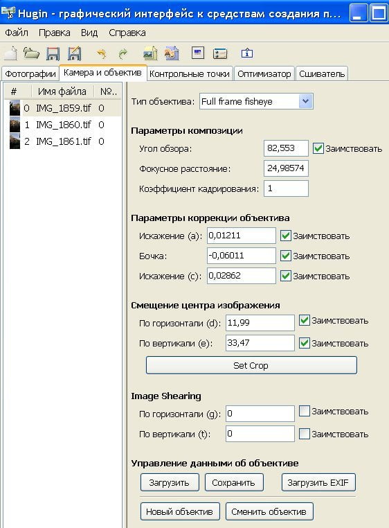Undo with the yellow arrow icon

point(101,53)
